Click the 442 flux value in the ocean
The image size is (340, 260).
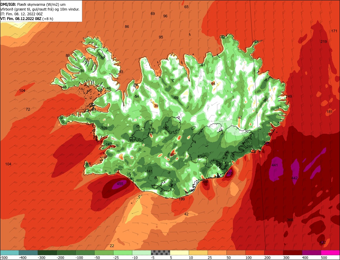[294, 178]
